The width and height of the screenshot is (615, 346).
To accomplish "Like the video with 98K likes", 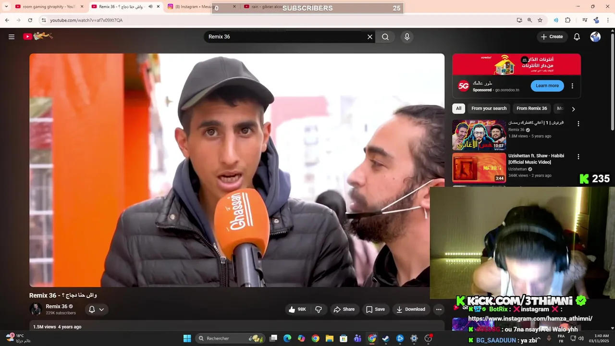I will [x=296, y=309].
